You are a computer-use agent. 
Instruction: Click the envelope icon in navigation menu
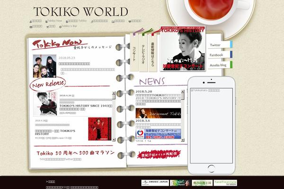point(31,27)
